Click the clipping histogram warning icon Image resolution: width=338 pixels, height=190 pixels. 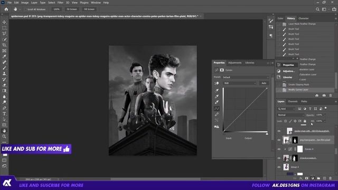217,127
